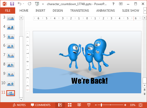This screenshot has height=108, width=147.
Task: Select slide 5 thumbnail
Action: [11, 37]
